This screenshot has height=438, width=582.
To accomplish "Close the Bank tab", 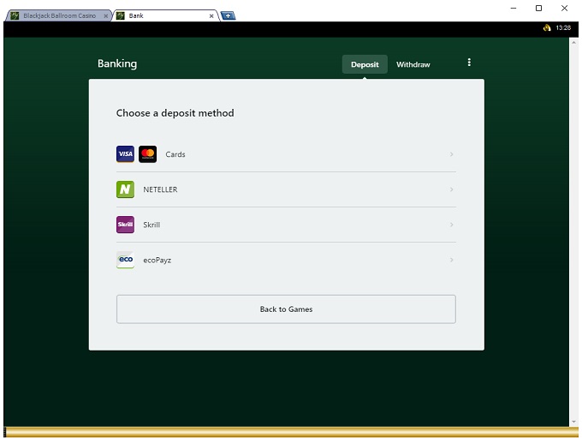I will (211, 15).
